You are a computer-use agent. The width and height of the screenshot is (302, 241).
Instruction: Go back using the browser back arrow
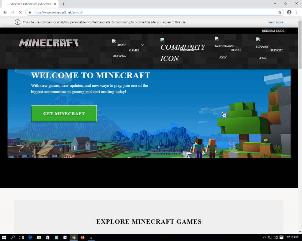pos(5,12)
